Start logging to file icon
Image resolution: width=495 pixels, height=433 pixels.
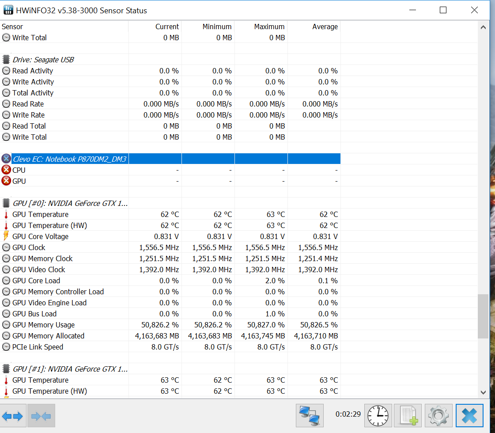click(408, 416)
